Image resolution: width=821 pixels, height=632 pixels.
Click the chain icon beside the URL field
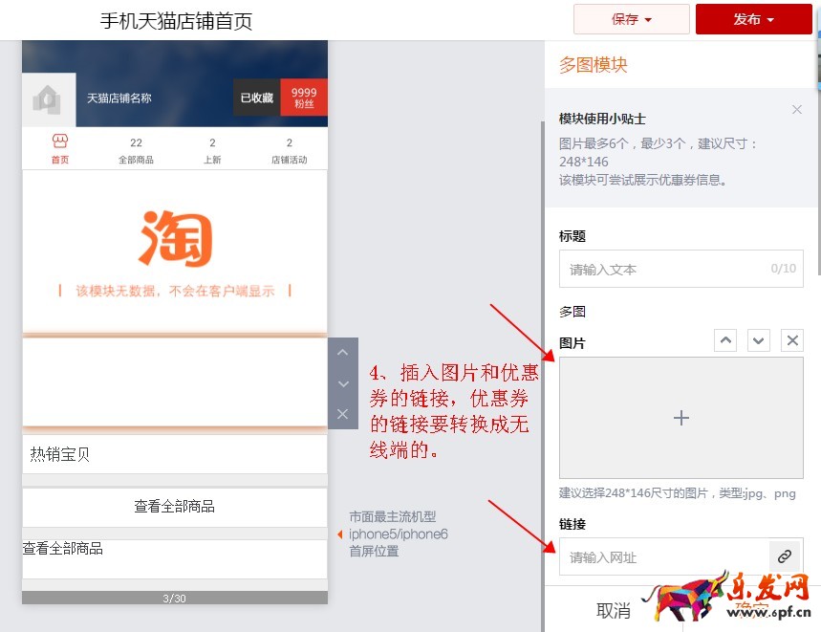785,556
